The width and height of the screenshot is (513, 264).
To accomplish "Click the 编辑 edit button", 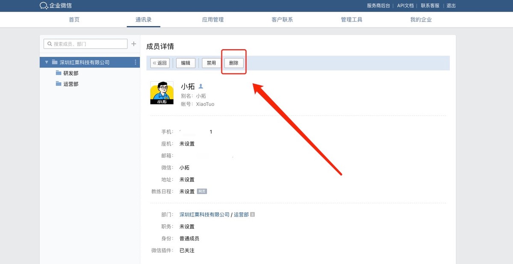I will coord(185,62).
